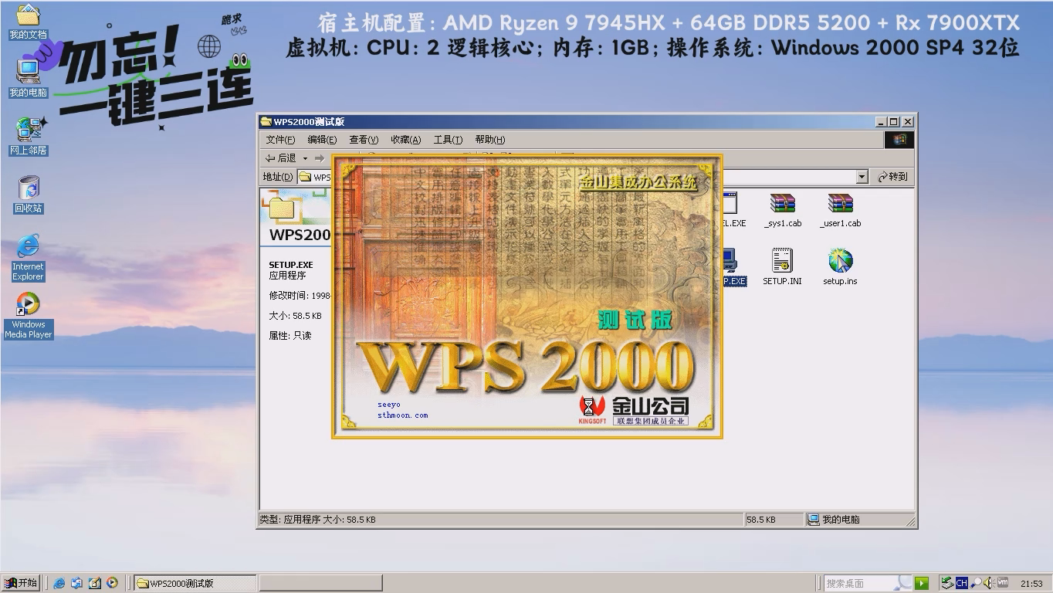Expand the back history dropdown arrow
Screen dimensions: 1053x593
pyautogui.click(x=305, y=158)
